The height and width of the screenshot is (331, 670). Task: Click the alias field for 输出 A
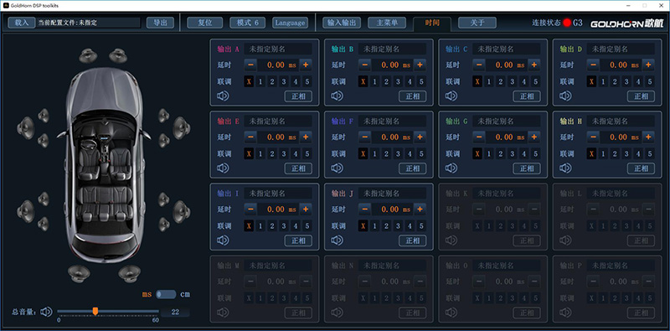[x=278, y=49]
